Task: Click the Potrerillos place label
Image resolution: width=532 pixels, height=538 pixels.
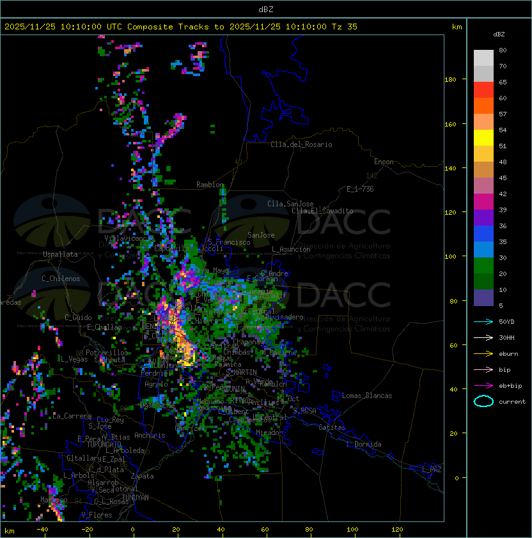Action: coord(107,353)
